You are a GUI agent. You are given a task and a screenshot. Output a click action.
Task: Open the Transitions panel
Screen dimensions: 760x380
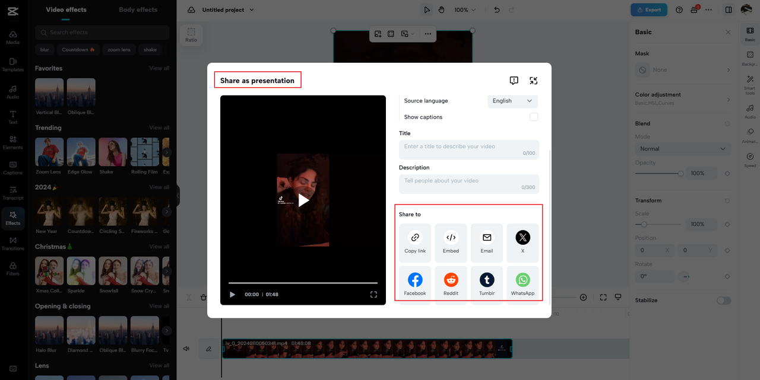(x=13, y=244)
